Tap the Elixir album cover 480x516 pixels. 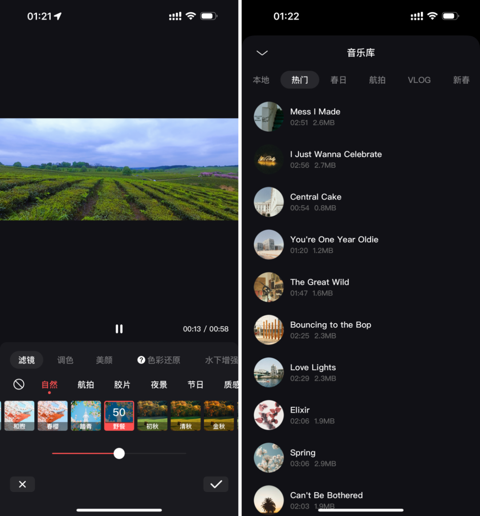[x=268, y=415]
